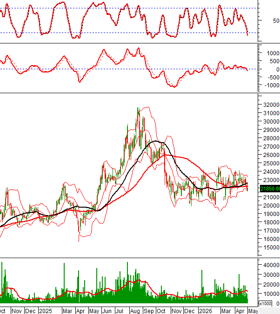Click the 40000 volume axis label
The image size is (280, 314).
coord(271,265)
